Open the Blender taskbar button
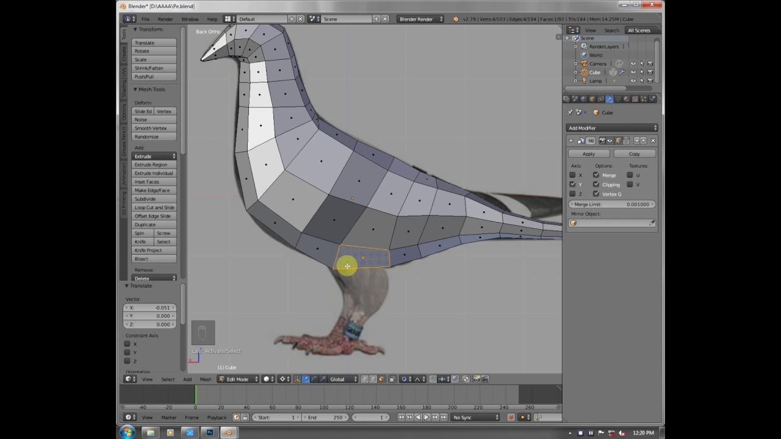Viewport: 781px width, 439px height. 229,432
